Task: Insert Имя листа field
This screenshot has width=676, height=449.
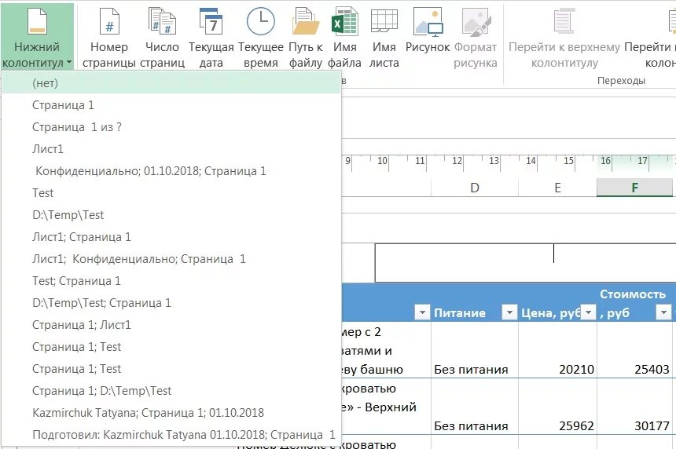Action: point(384,37)
